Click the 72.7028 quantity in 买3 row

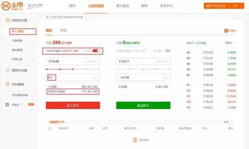click(x=231, y=96)
